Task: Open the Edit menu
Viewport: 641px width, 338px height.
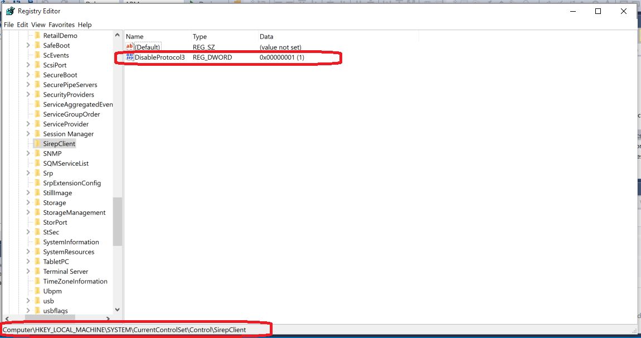Action: coord(22,25)
